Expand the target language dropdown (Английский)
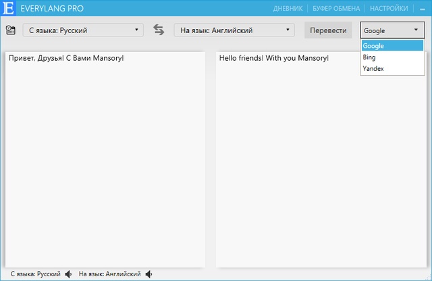 pos(234,30)
